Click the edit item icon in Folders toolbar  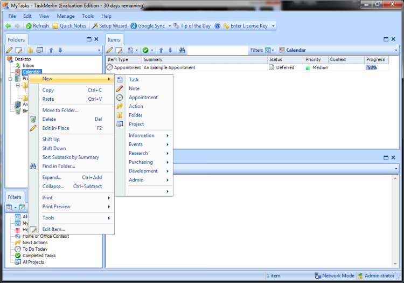pyautogui.click(x=19, y=50)
